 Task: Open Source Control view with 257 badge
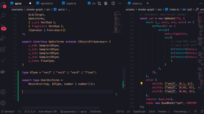3,27
